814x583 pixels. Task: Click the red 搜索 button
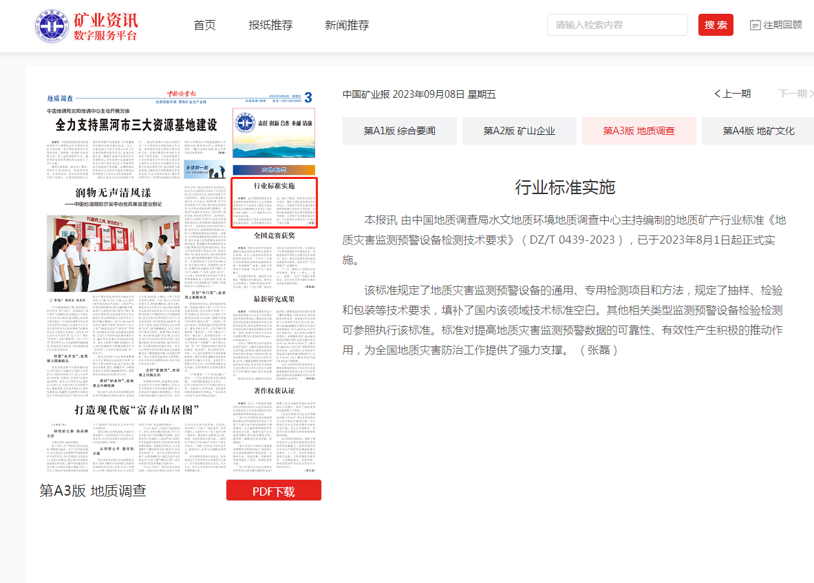tap(716, 25)
